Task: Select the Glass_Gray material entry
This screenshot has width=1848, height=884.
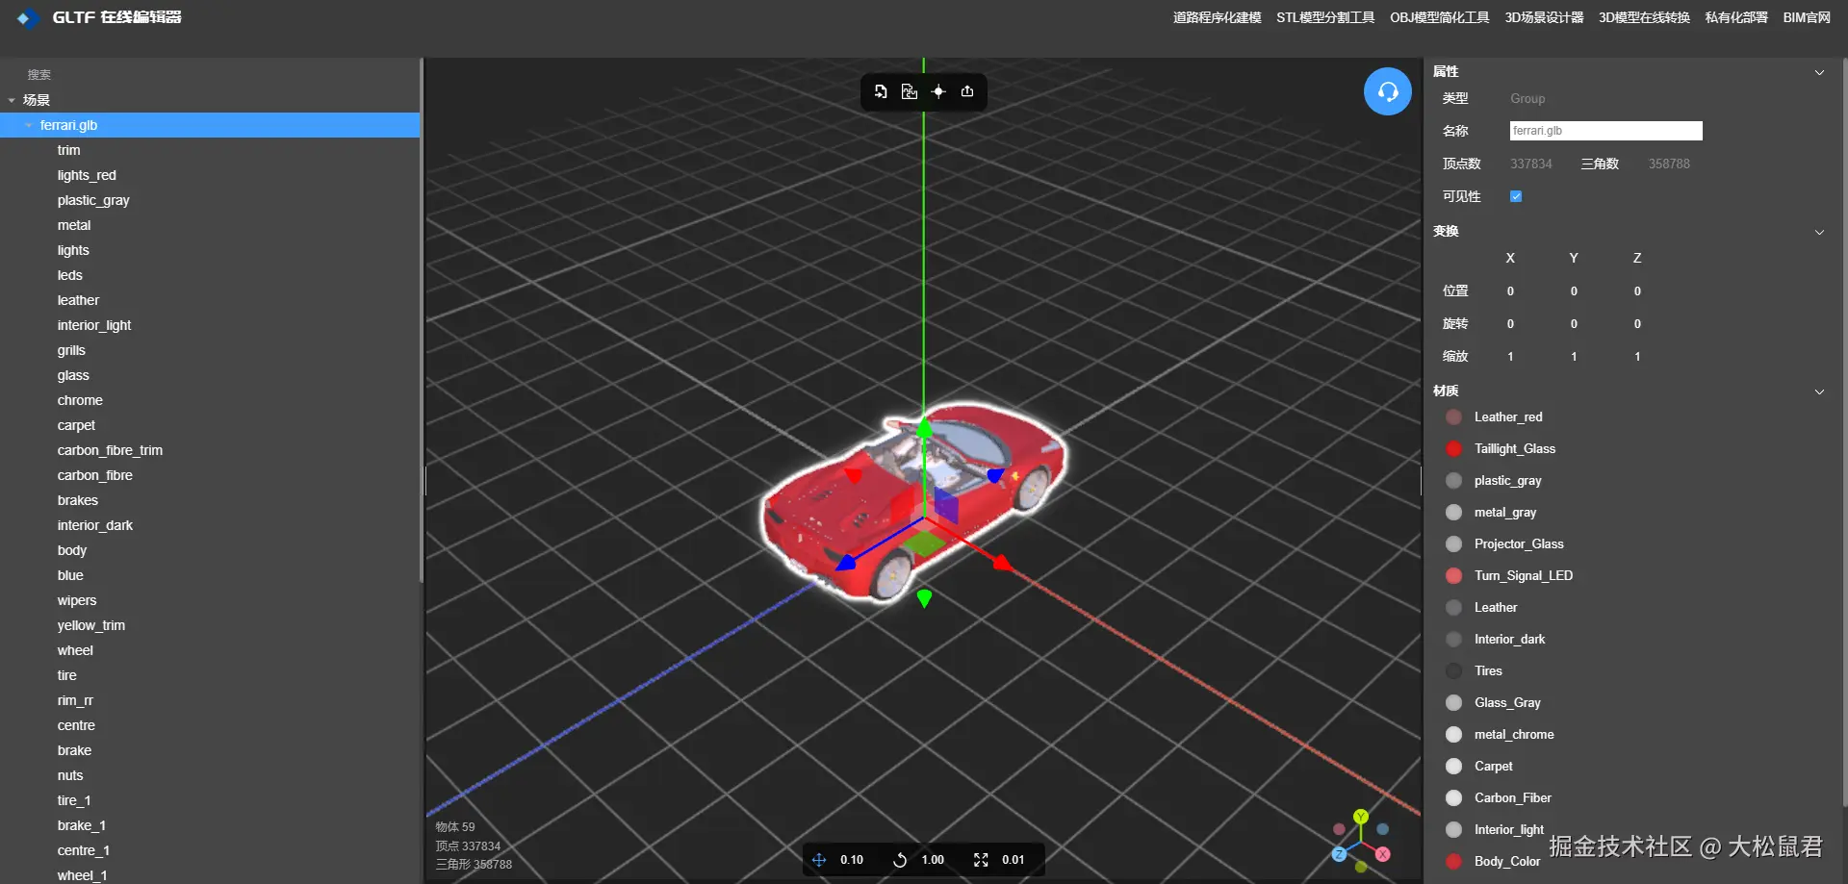Action: pos(1507,703)
